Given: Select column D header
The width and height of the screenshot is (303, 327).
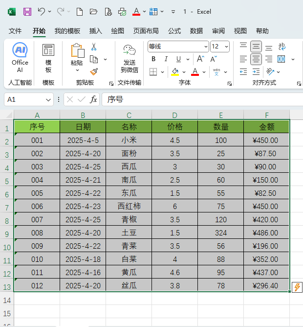Looking at the screenshot, I should point(175,115).
